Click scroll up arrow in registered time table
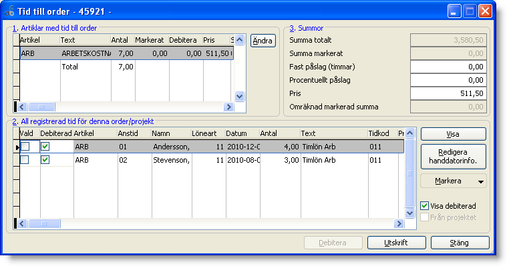507x266 pixels. [409, 133]
